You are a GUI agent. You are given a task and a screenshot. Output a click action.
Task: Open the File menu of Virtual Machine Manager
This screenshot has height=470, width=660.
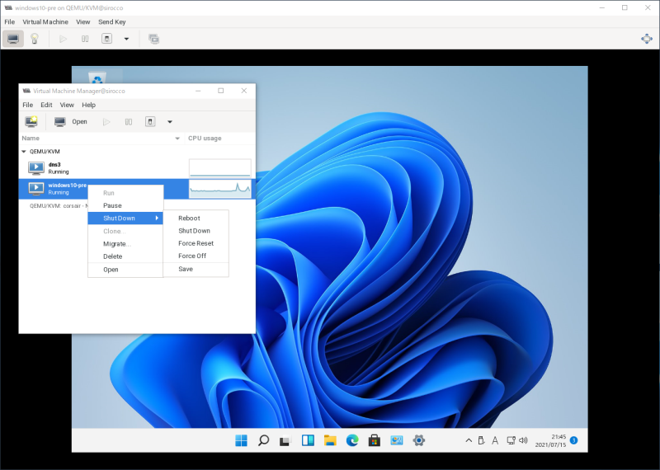click(28, 105)
